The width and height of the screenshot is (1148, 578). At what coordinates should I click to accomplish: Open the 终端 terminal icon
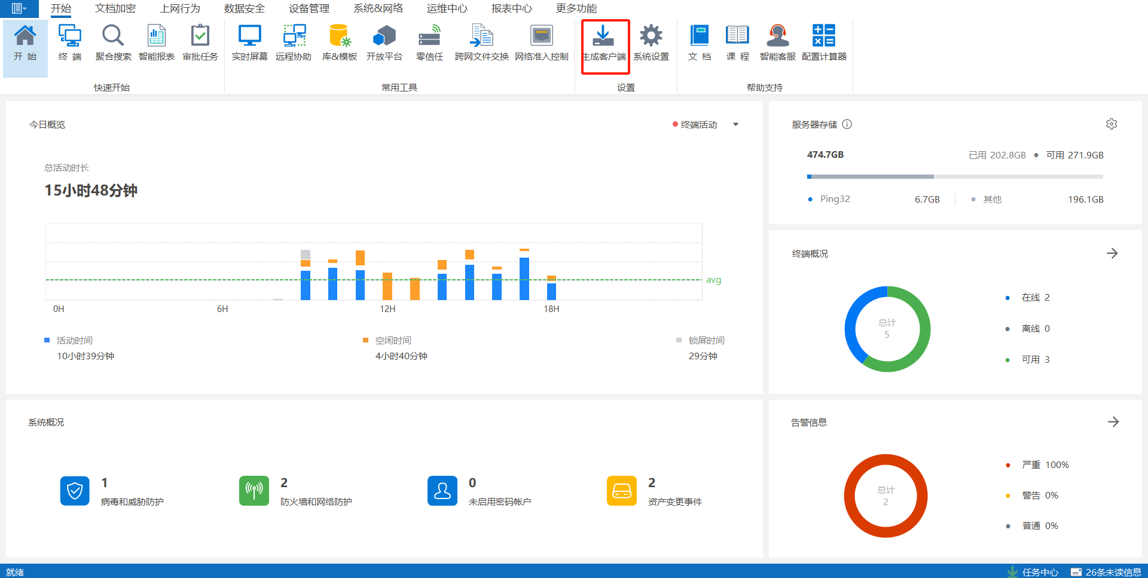[70, 43]
